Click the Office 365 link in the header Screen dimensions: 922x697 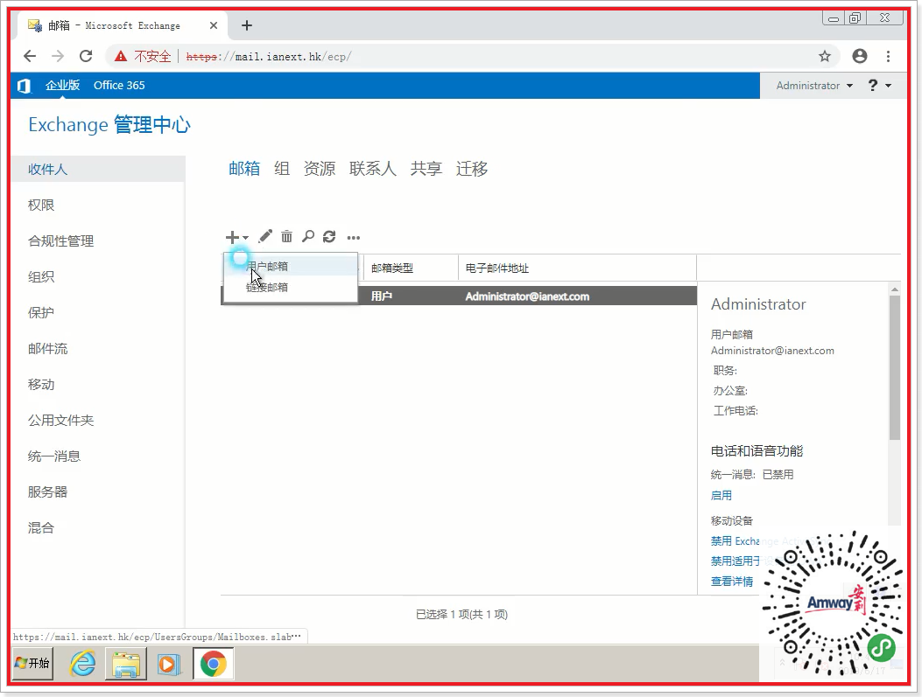(119, 85)
